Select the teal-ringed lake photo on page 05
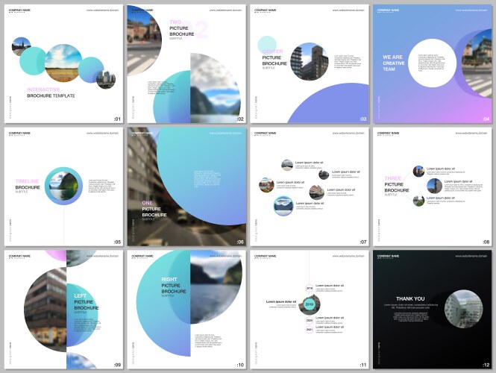This screenshot has height=373, width=496. pyautogui.click(x=63, y=186)
